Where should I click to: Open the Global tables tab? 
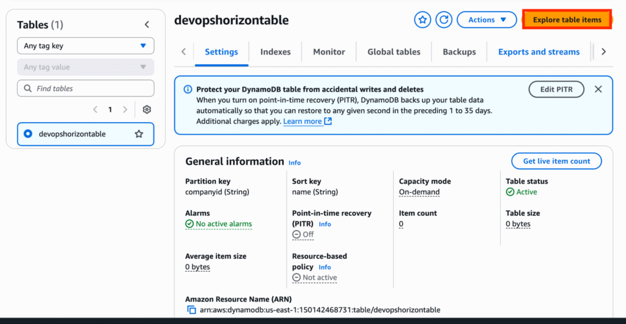tap(394, 52)
